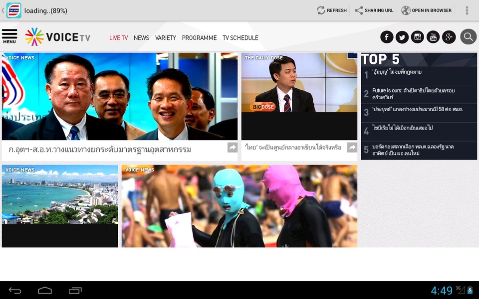Select the PROGRAMME menu item
479x299 pixels.
[x=199, y=38]
